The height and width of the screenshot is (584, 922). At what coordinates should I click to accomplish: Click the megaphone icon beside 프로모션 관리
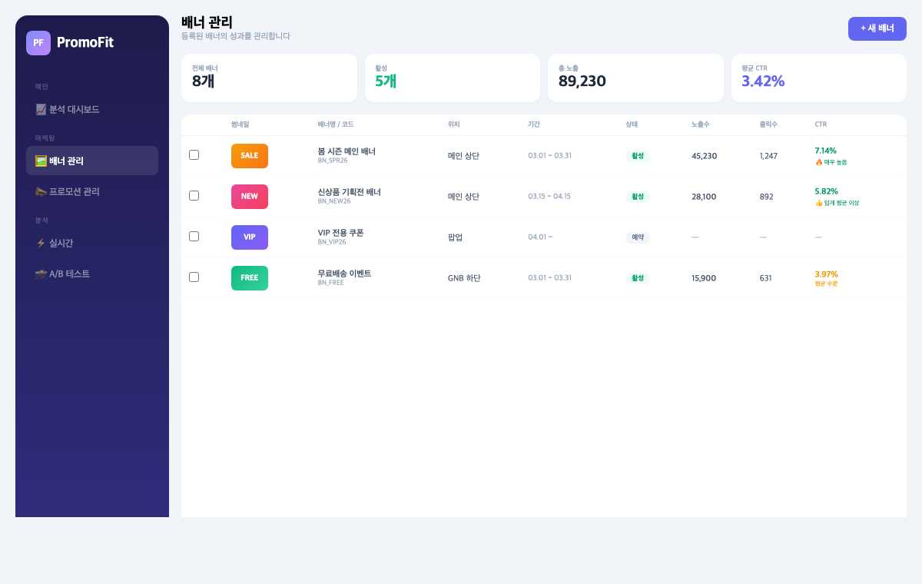click(41, 191)
